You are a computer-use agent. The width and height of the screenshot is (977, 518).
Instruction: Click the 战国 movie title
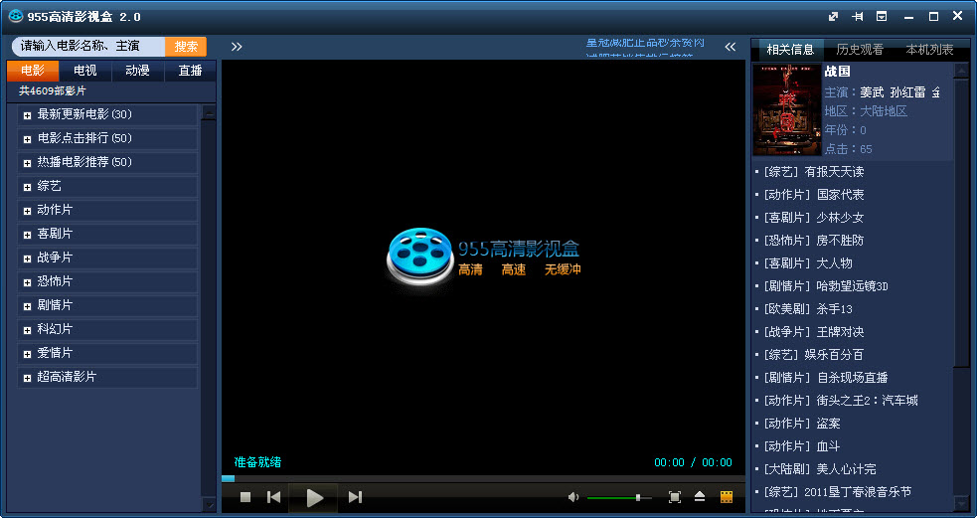tap(838, 72)
